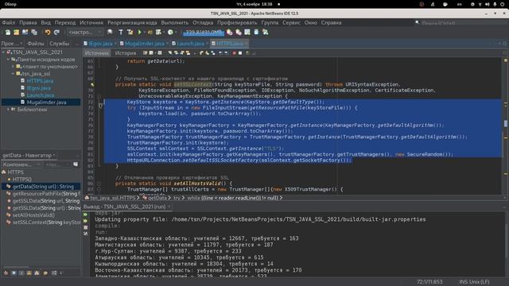
Task: Switch editor to the История view
Action: click(126, 53)
